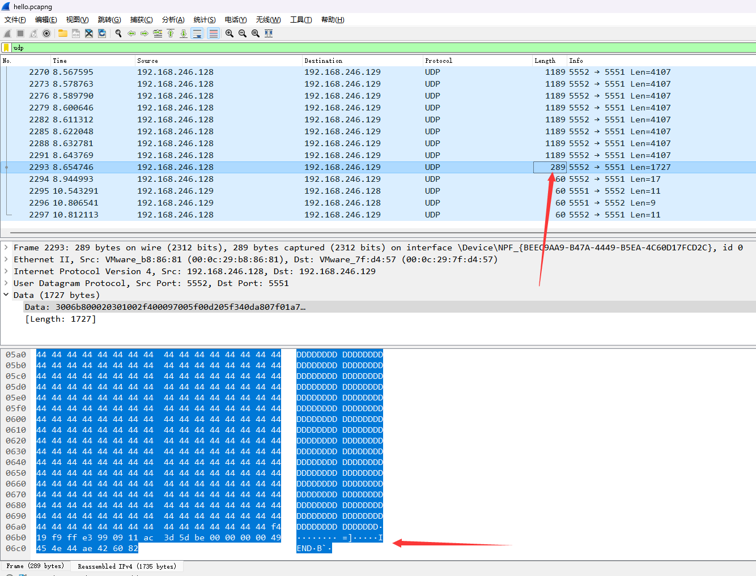756x576 pixels.
Task: Open the 统计(S) menu
Action: point(205,20)
